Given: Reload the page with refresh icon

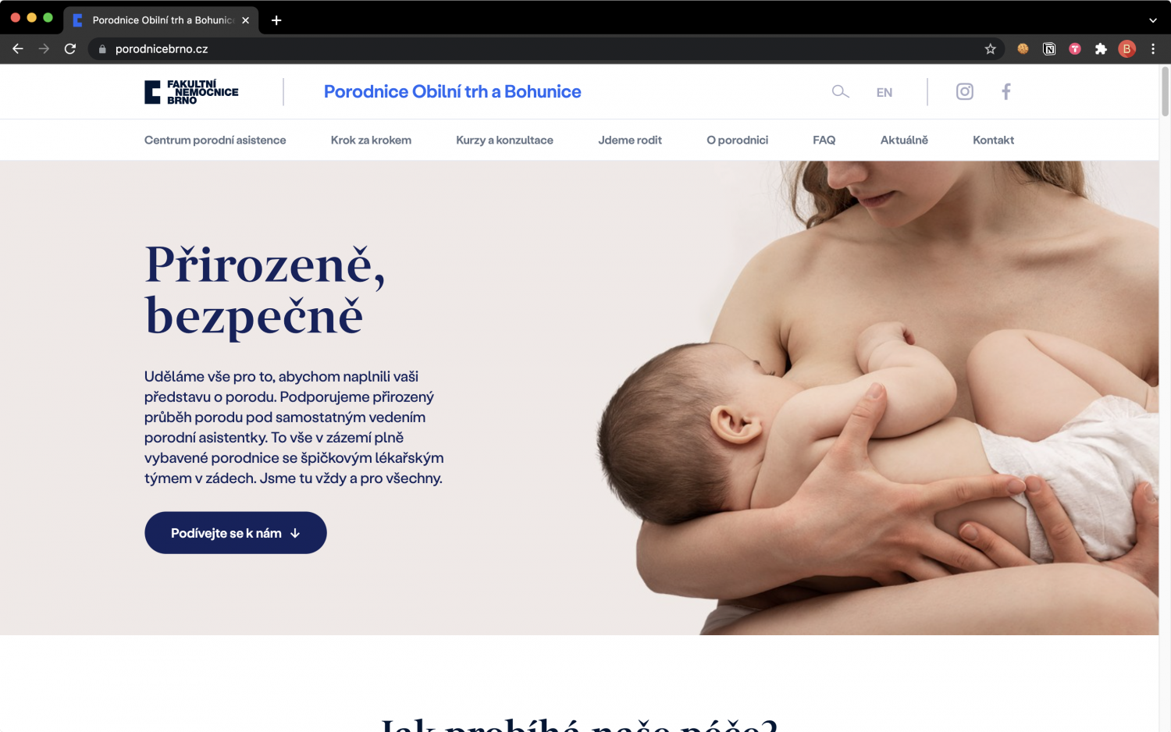Looking at the screenshot, I should 70,49.
